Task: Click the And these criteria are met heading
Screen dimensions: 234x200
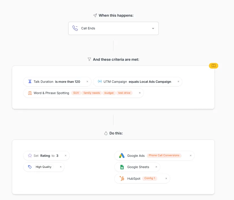Action: click(116, 60)
